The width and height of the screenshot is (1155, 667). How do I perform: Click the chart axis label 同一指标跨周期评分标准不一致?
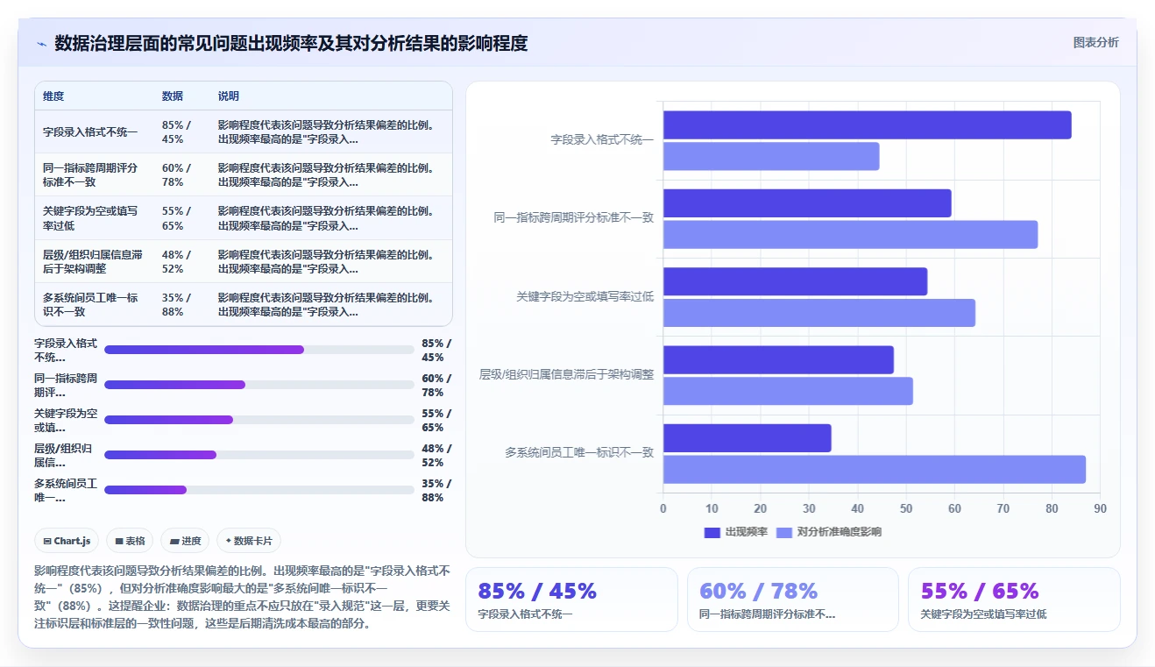(x=574, y=218)
